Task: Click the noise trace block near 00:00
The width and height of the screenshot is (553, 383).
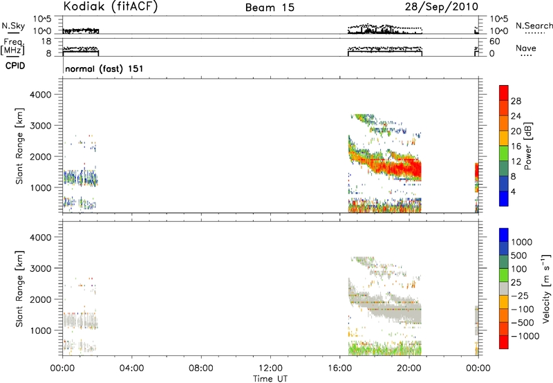Action: 81,30
